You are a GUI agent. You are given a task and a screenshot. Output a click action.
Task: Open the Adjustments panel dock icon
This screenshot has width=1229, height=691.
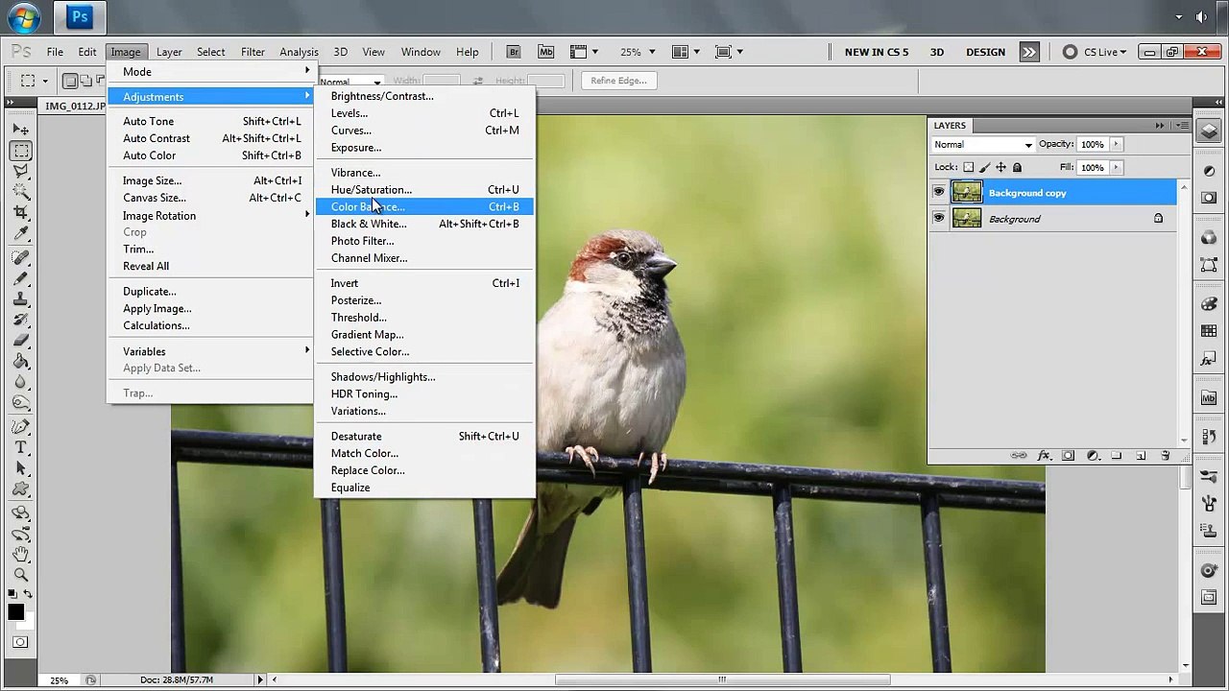pos(1210,171)
